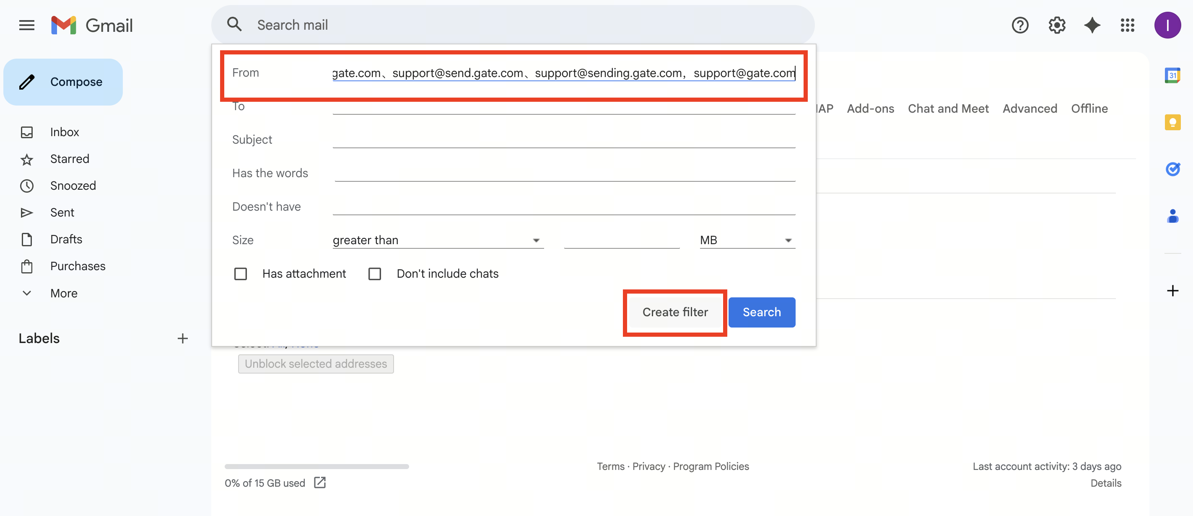Screen dimensions: 1193x516
Task: Open Google Tasks side panel
Action: pyautogui.click(x=1172, y=169)
